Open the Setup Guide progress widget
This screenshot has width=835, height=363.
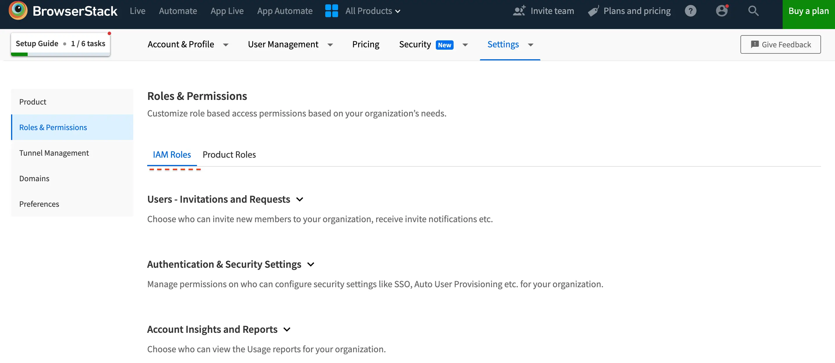60,44
